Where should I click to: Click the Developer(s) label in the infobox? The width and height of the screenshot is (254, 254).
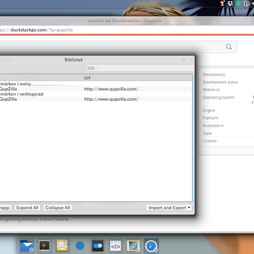click(214, 74)
